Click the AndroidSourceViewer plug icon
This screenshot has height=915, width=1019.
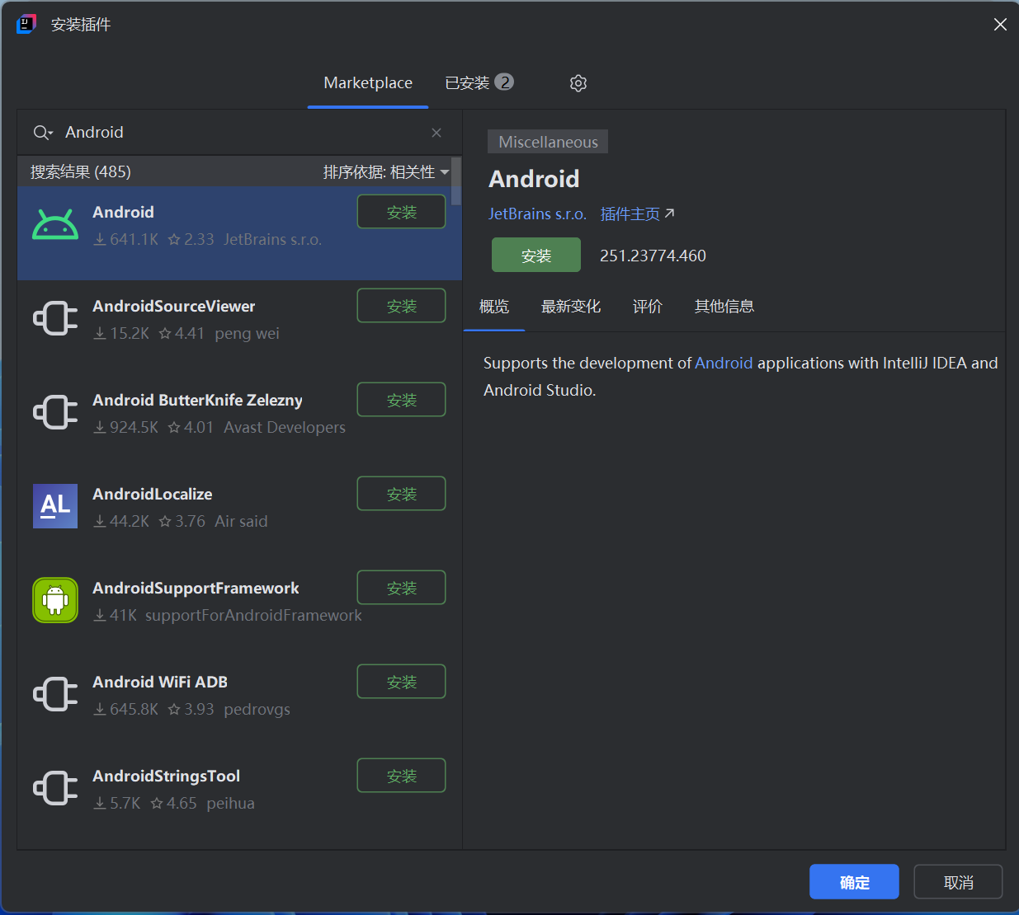[x=55, y=318]
